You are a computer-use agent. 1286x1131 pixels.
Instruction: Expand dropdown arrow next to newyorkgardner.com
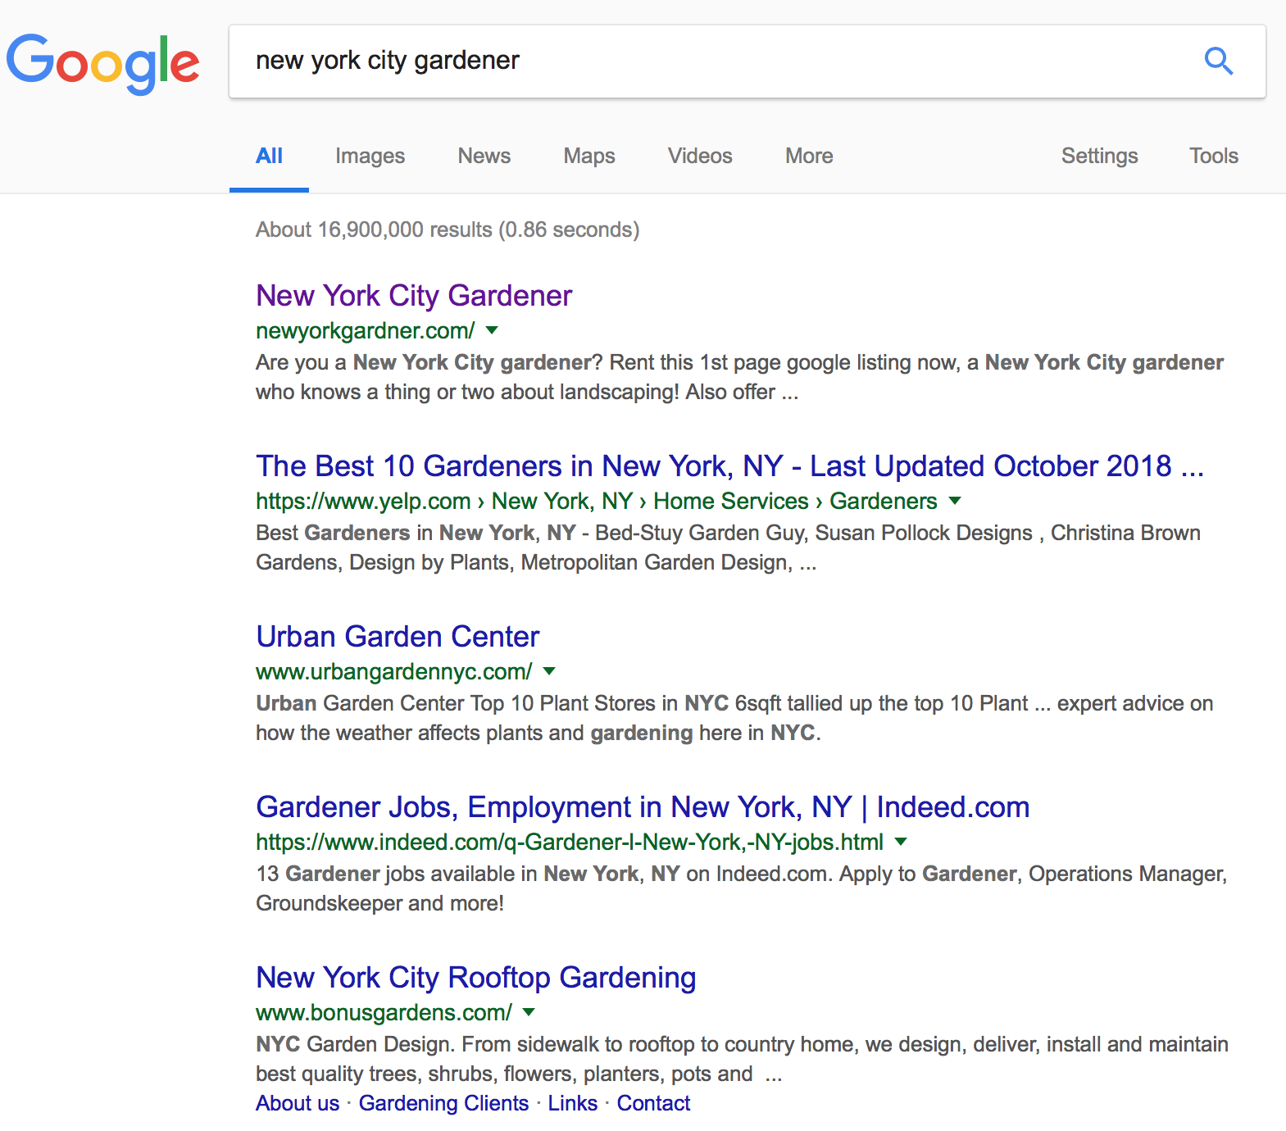click(x=492, y=330)
